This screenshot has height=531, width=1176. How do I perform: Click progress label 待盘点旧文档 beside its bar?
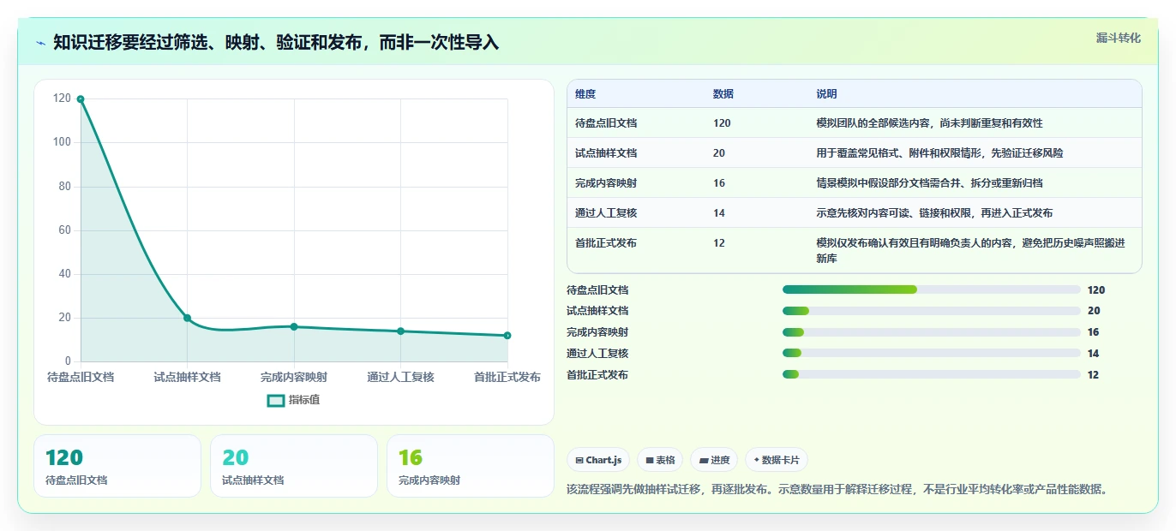(x=597, y=290)
